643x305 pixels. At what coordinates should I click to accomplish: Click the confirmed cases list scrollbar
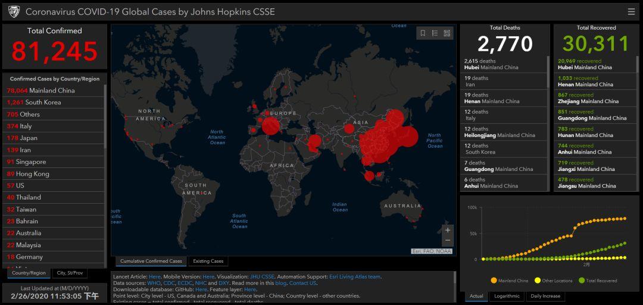pyautogui.click(x=105, y=117)
